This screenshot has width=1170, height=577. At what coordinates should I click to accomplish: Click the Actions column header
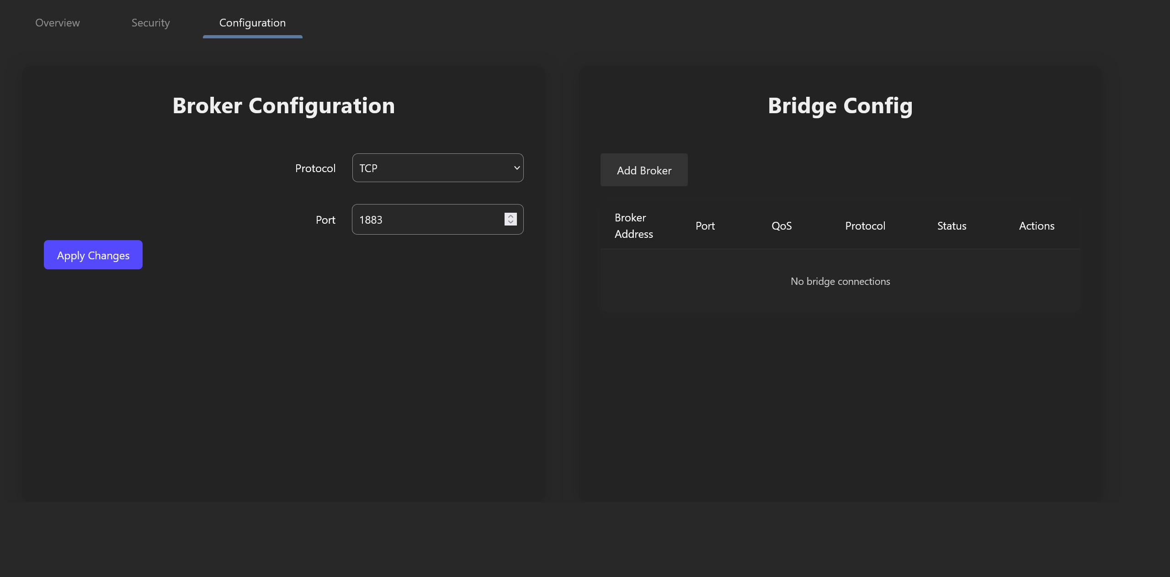[x=1036, y=226]
